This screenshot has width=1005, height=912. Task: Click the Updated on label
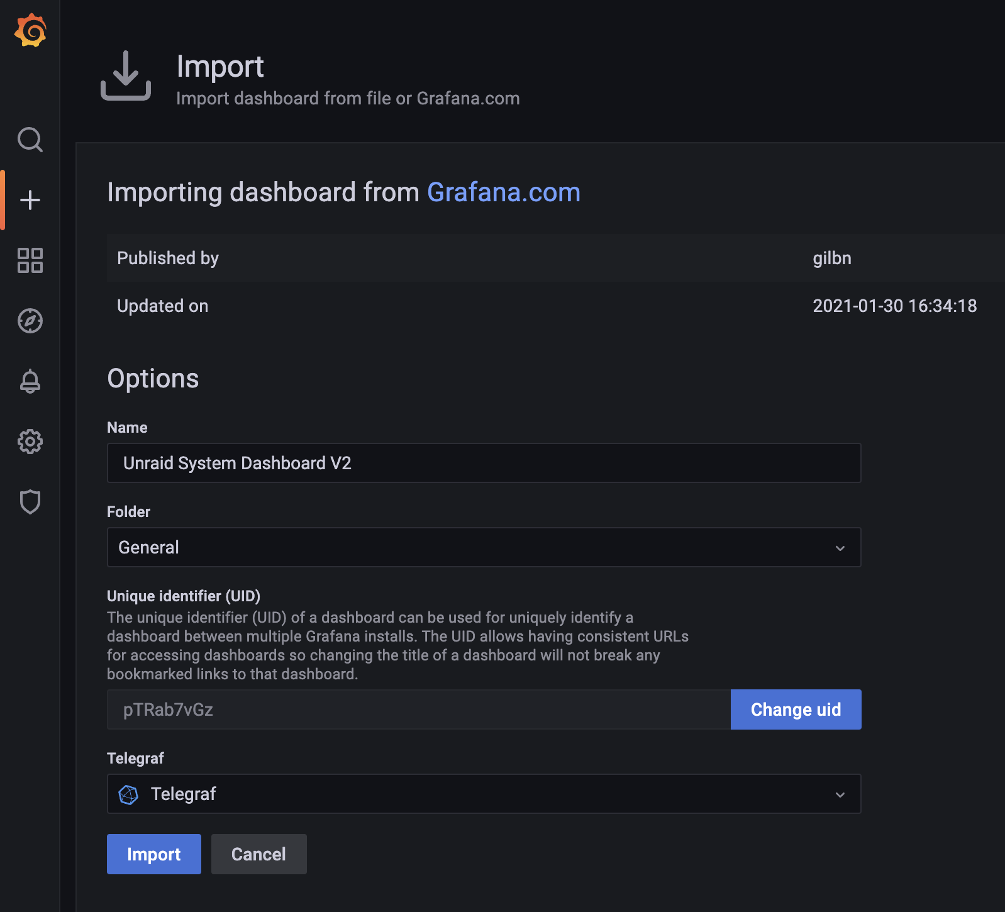162,306
